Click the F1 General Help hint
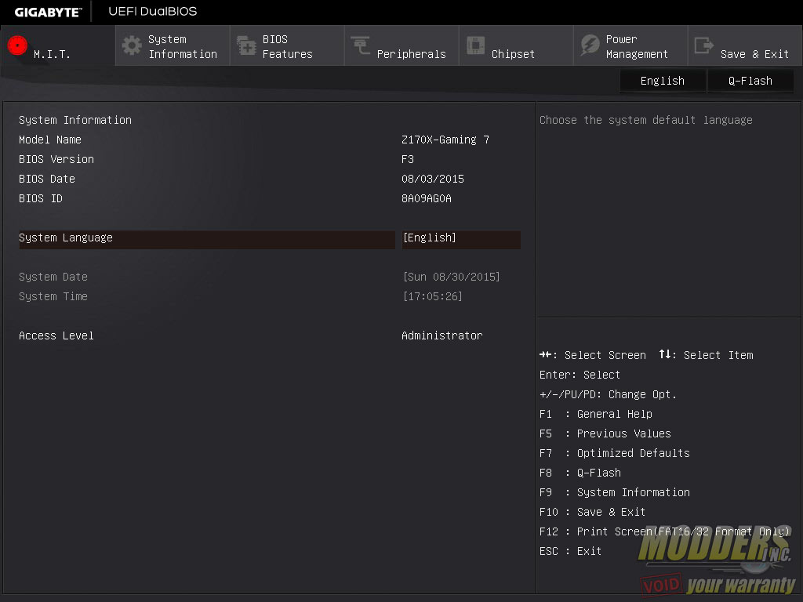Screen dimensions: 803x602 (596, 414)
